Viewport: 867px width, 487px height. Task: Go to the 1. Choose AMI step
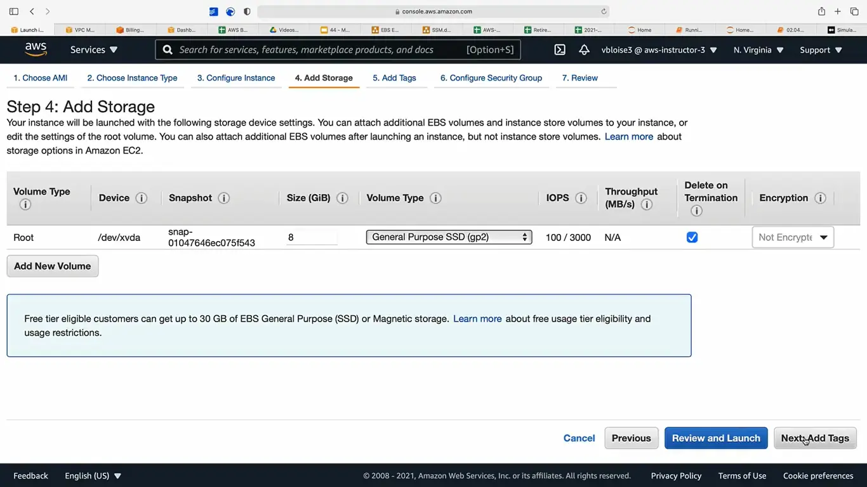(x=41, y=78)
